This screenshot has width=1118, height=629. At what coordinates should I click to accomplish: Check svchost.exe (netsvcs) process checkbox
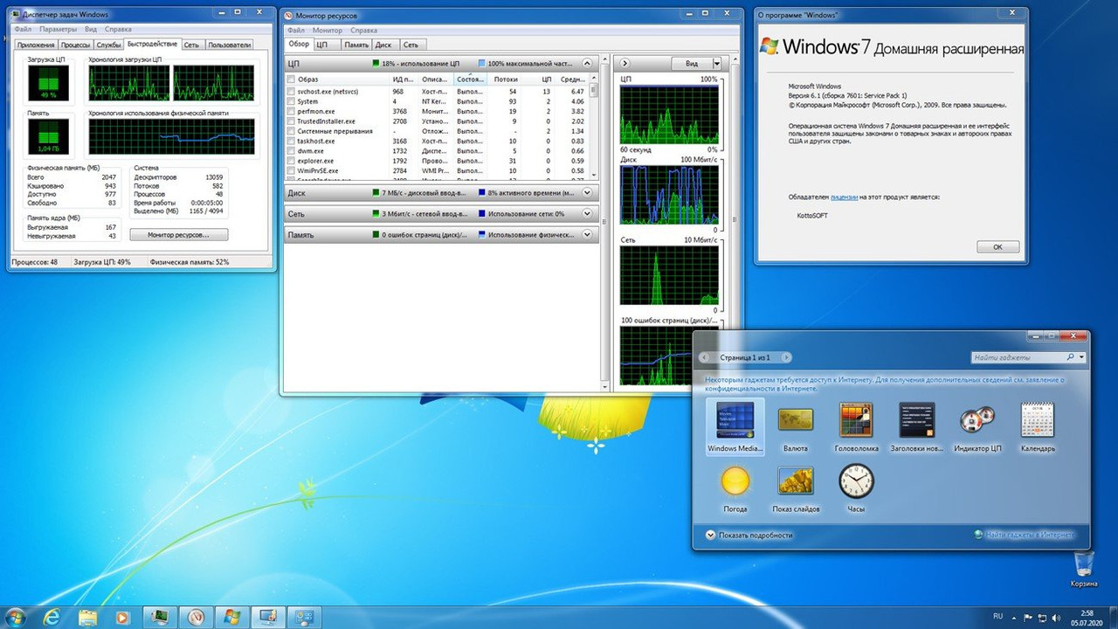pyautogui.click(x=291, y=91)
